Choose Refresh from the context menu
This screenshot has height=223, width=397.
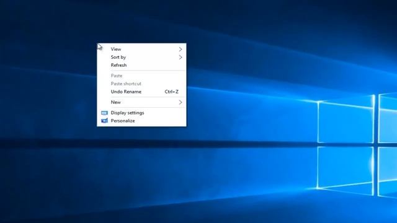pos(141,65)
